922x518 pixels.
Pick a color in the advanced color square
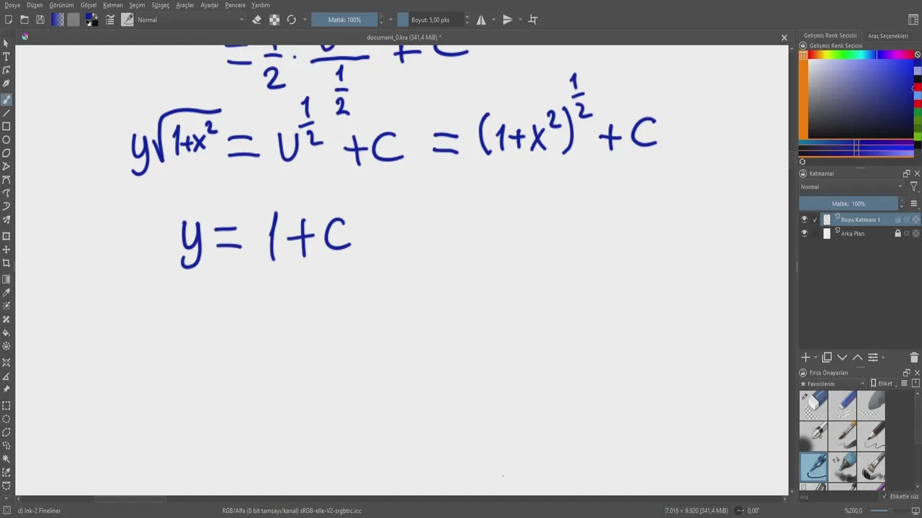click(x=860, y=98)
